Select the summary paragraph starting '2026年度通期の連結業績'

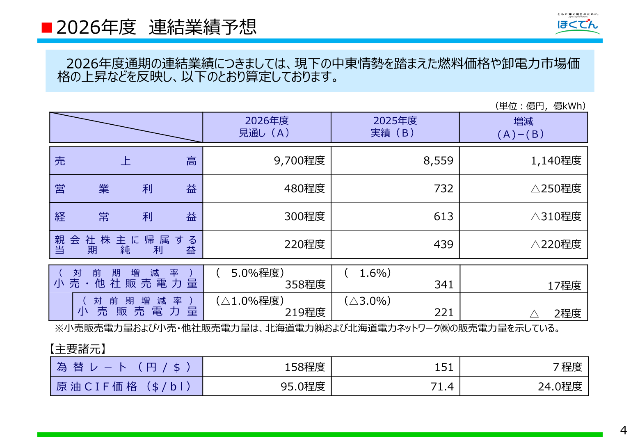click(319, 70)
